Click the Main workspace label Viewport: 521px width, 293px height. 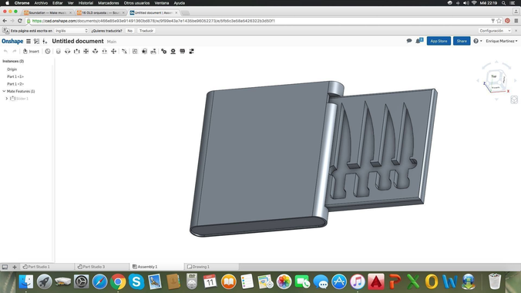112,42
